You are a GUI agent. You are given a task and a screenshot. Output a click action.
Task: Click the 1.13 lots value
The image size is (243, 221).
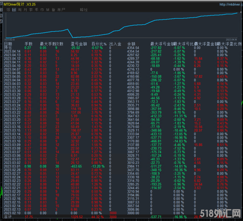pyautogui.click(x=28, y=131)
